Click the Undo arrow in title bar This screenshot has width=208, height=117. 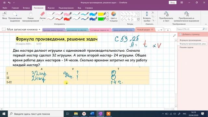pyautogui.click(x=9, y=3)
